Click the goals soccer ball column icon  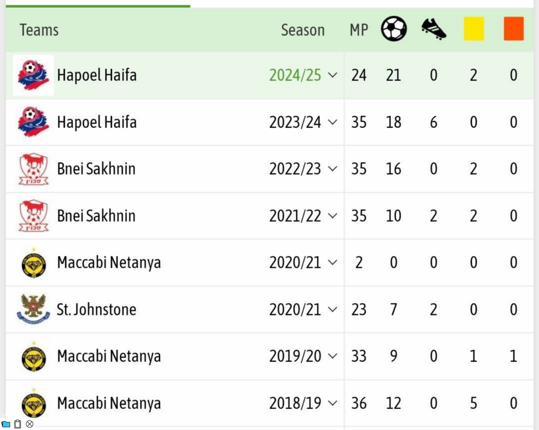pos(394,29)
